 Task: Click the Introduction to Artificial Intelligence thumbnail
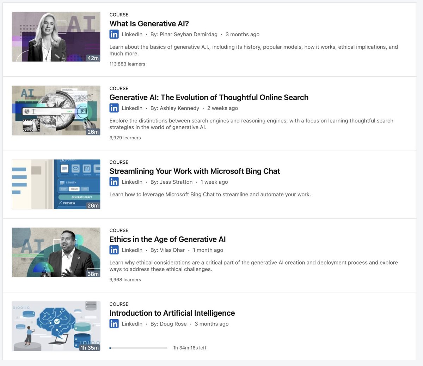click(56, 326)
